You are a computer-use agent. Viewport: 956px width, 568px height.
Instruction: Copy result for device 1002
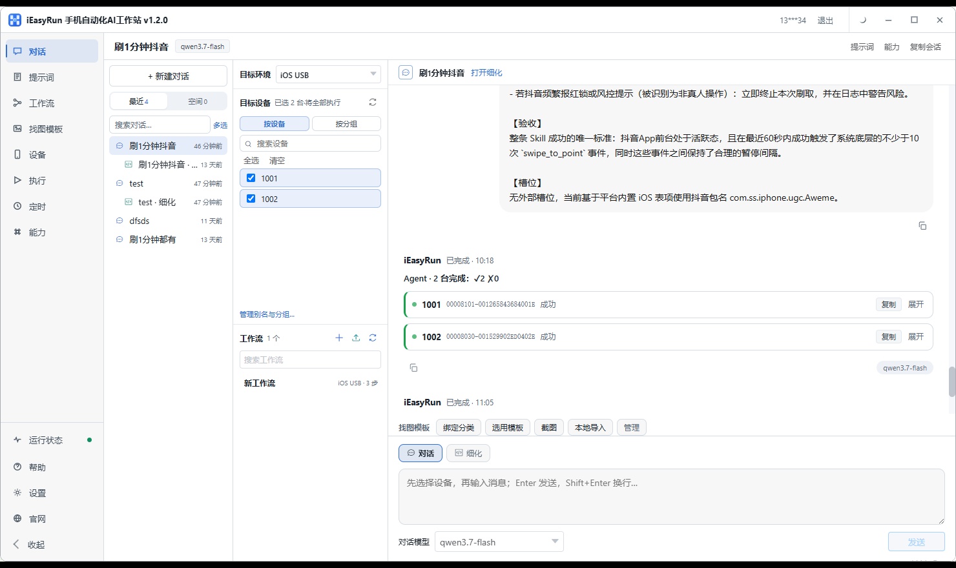click(889, 337)
